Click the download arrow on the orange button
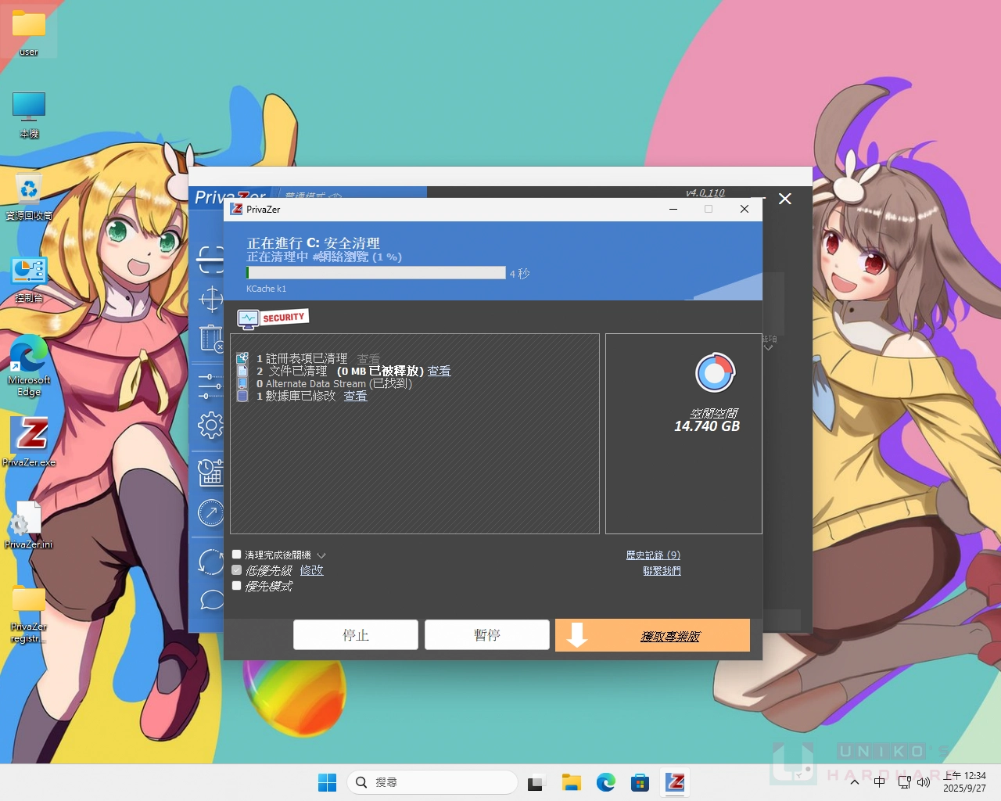This screenshot has width=1001, height=801. click(x=577, y=635)
